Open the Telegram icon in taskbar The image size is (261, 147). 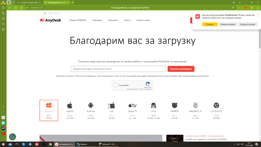[x=30, y=144]
